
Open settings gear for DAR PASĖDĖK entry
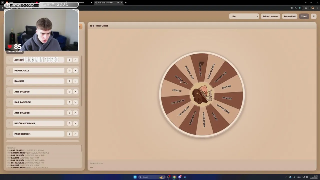pyautogui.click(x=69, y=102)
